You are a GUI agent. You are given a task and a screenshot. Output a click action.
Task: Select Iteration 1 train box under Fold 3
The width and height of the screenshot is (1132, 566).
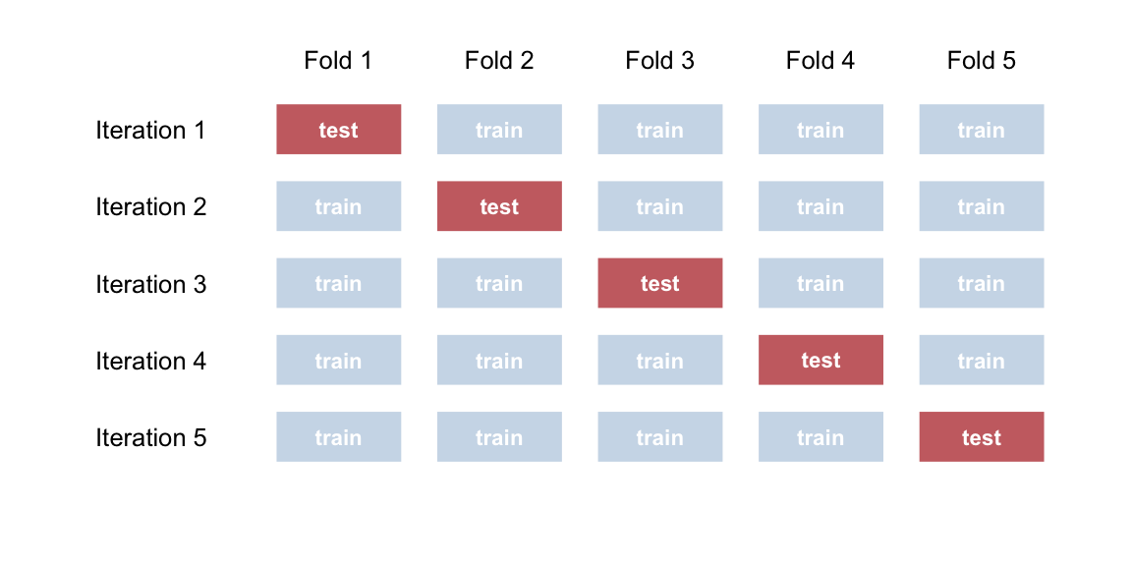(659, 130)
